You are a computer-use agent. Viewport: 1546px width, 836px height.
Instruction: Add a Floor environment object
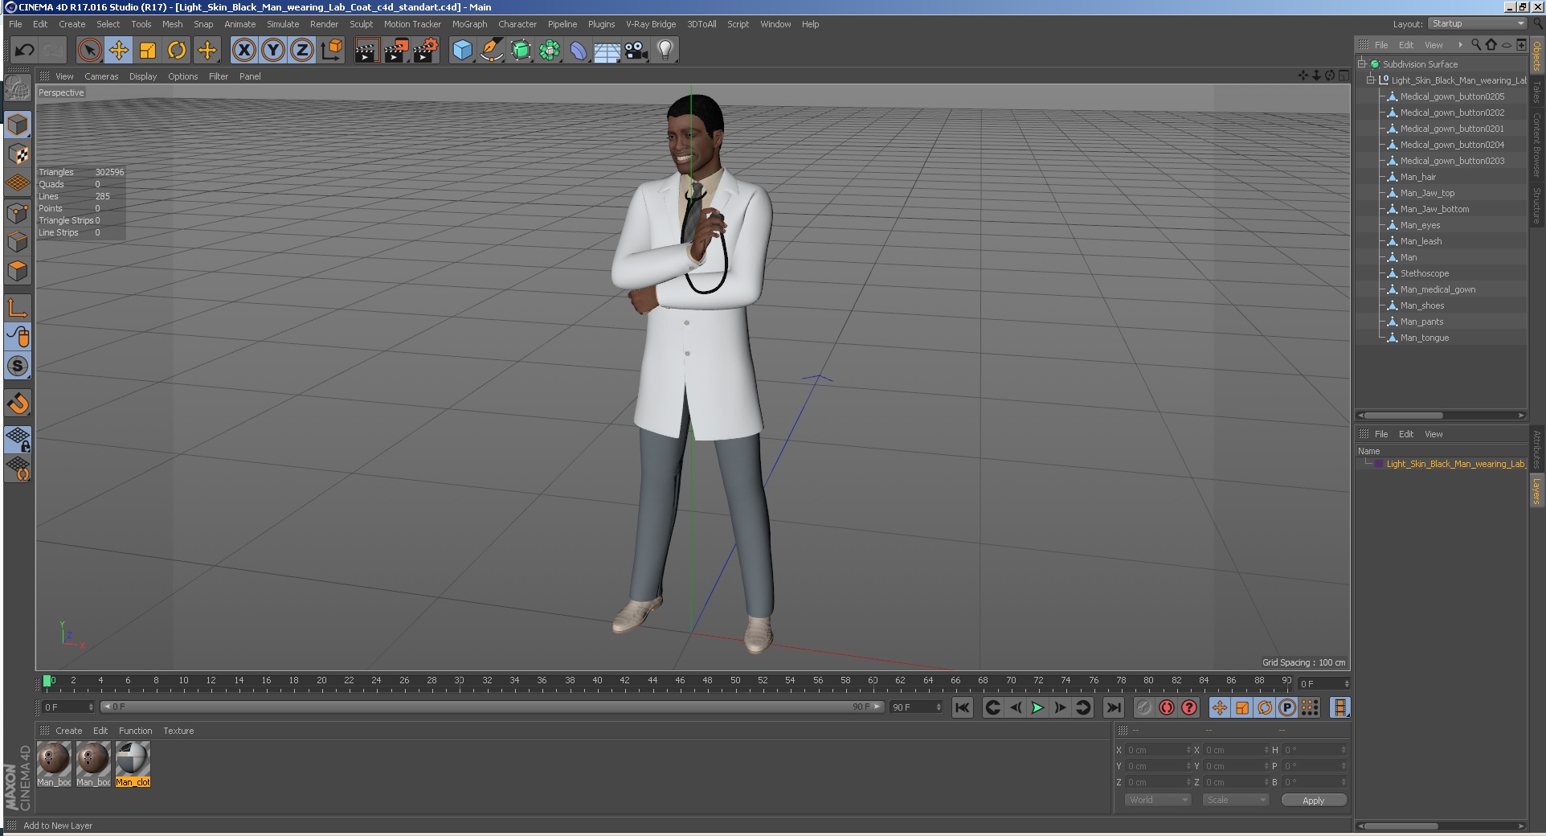click(607, 52)
